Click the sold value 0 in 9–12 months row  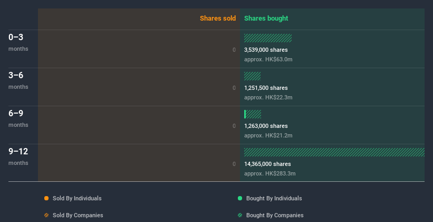point(234,164)
